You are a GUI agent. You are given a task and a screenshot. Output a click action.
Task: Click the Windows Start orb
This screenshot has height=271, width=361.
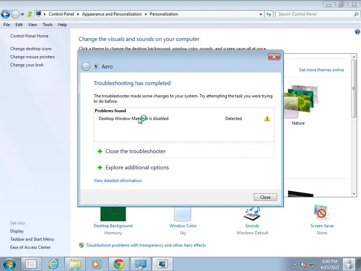click(9, 264)
